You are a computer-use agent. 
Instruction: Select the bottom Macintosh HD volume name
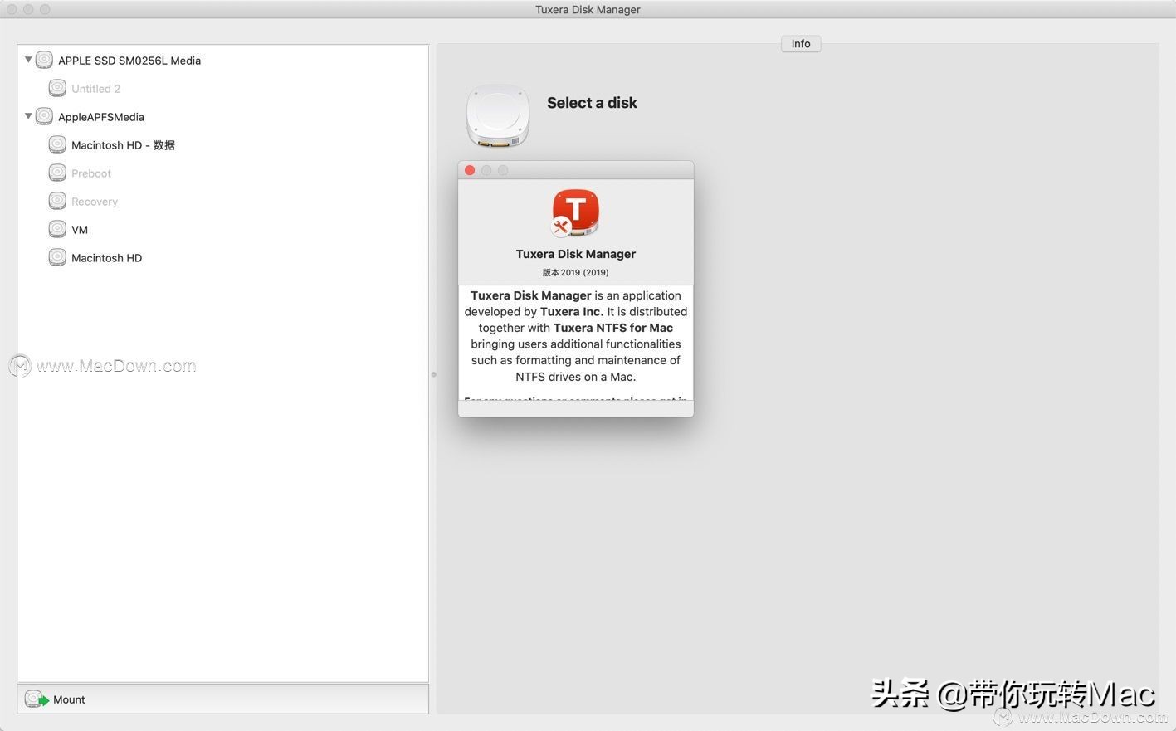pyautogui.click(x=106, y=258)
